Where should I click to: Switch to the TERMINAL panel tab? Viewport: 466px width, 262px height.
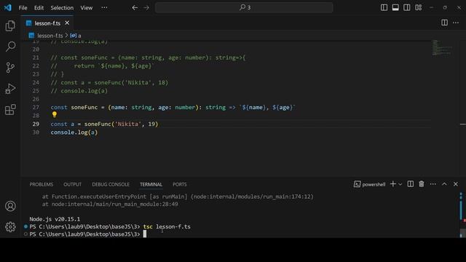pyautogui.click(x=151, y=184)
